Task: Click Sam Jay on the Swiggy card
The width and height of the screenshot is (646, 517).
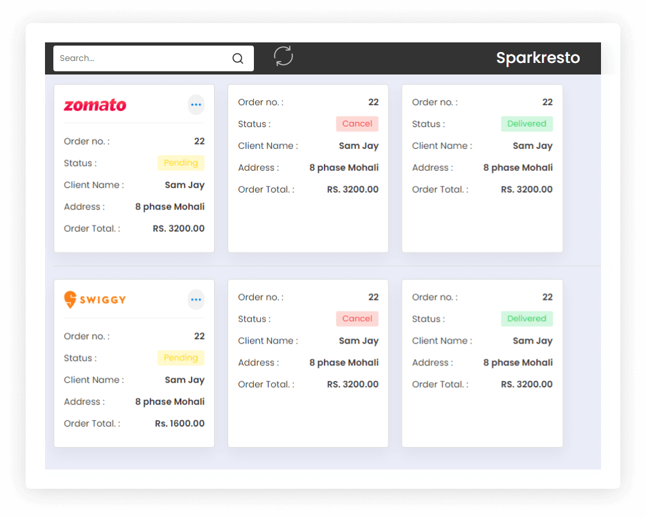Action: pyautogui.click(x=184, y=380)
